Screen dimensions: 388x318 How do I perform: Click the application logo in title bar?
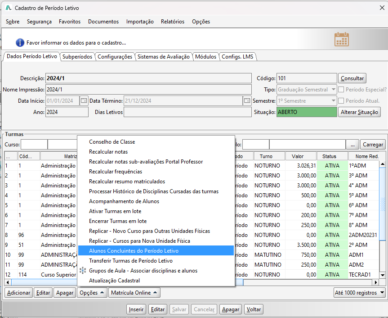(9, 8)
